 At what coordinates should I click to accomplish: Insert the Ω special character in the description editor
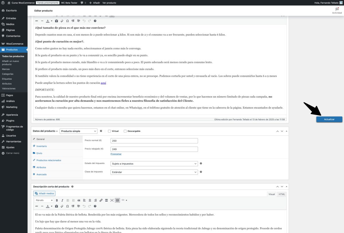[67, 21]
